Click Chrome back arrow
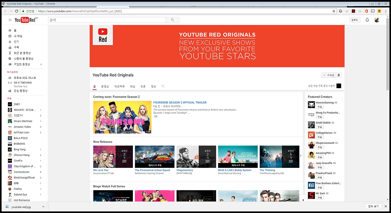The height and width of the screenshot is (213, 391). coord(5,11)
